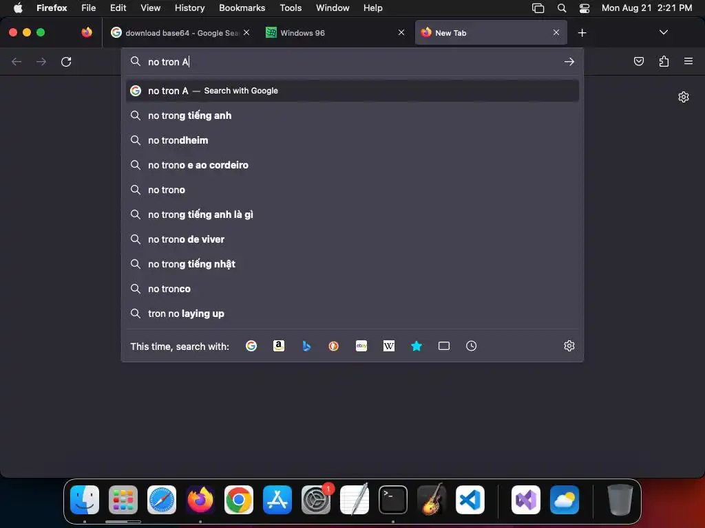Open Spotlight search in menu bar

pyautogui.click(x=562, y=8)
